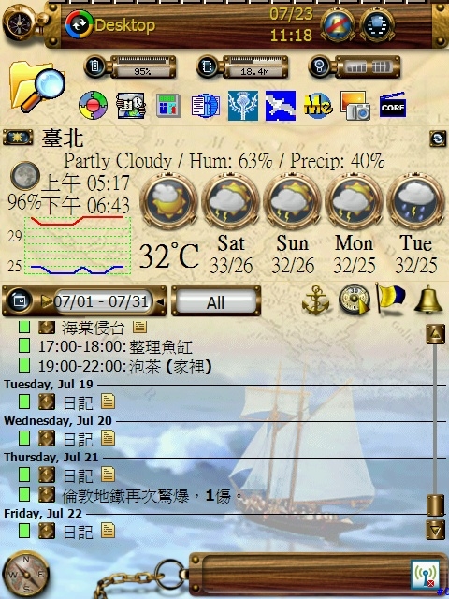
Task: Open the calculator app icon
Action: click(x=168, y=106)
